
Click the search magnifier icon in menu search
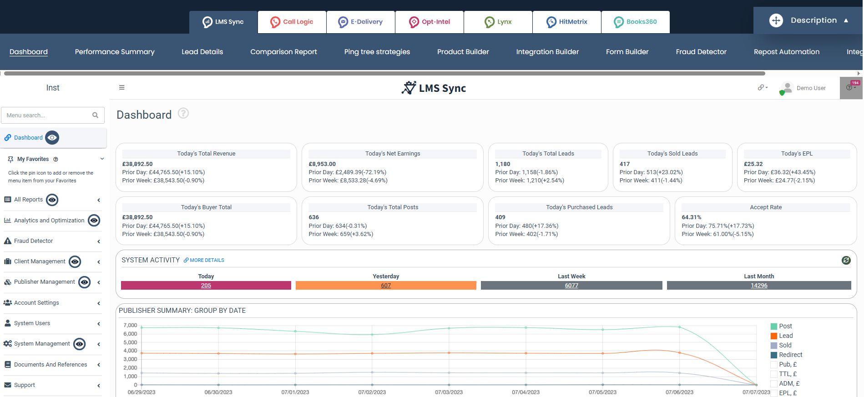click(x=96, y=115)
